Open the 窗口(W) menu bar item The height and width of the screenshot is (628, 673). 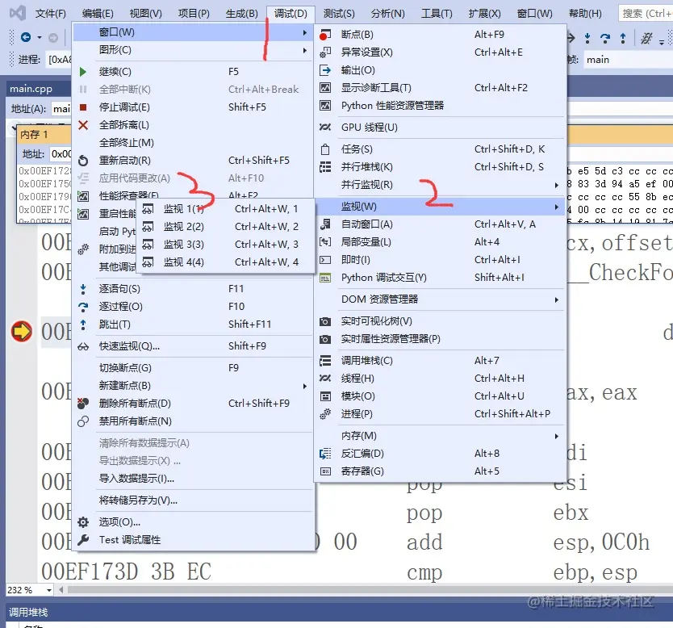(x=534, y=14)
